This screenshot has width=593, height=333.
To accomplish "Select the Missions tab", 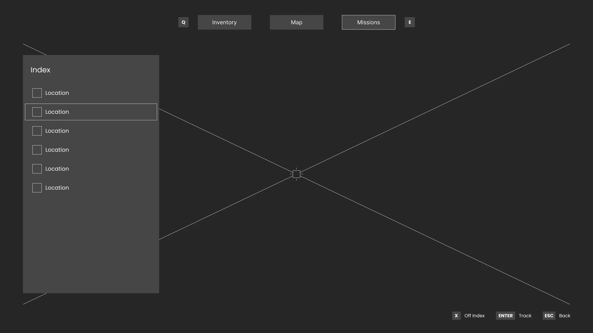I will pos(368,22).
